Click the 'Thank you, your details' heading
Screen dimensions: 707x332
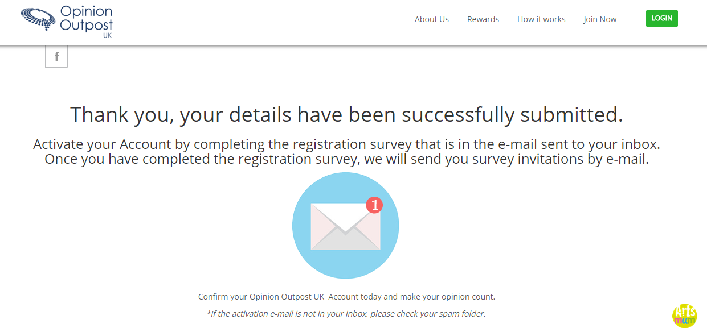tap(346, 114)
